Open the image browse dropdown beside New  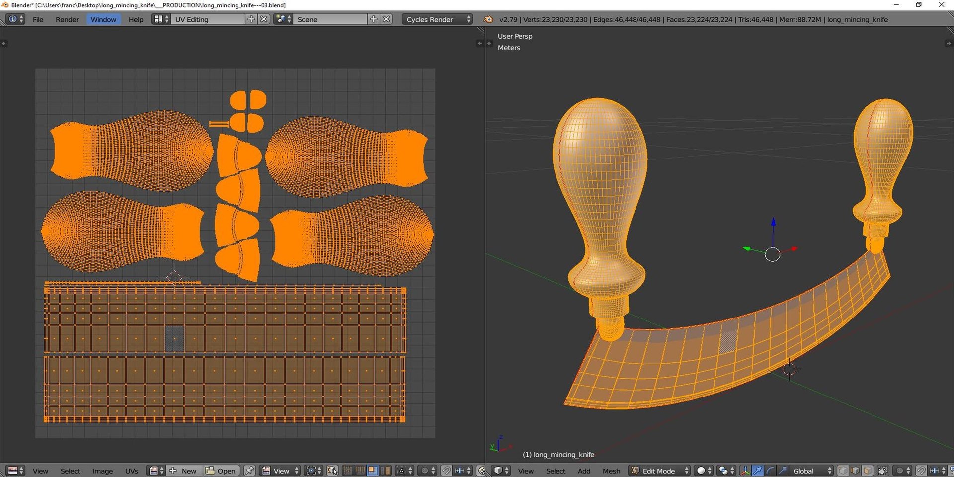click(156, 471)
